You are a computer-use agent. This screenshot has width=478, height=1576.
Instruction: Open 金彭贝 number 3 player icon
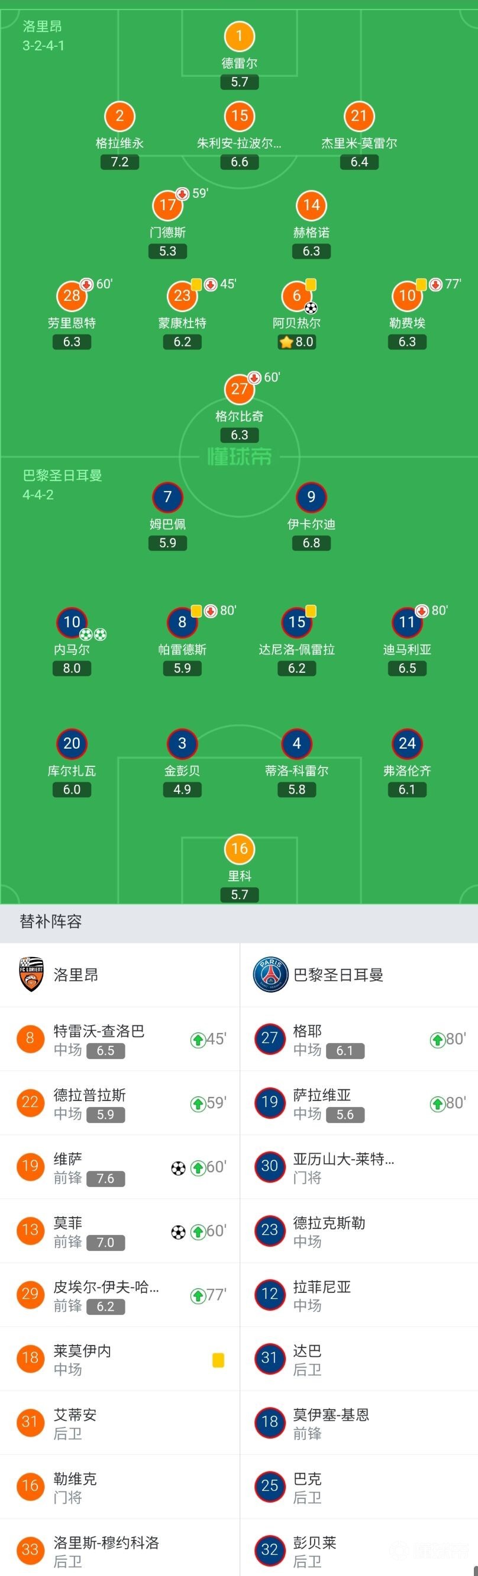tap(182, 743)
